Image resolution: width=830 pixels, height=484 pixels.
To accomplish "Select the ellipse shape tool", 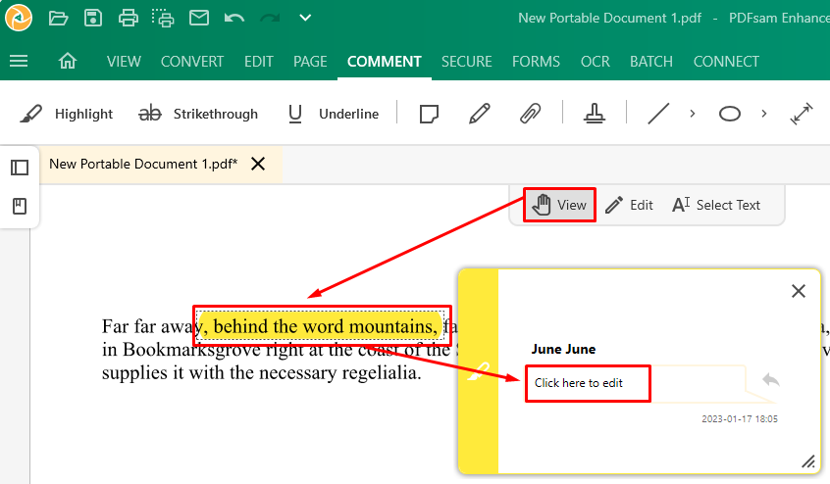I will (x=730, y=114).
